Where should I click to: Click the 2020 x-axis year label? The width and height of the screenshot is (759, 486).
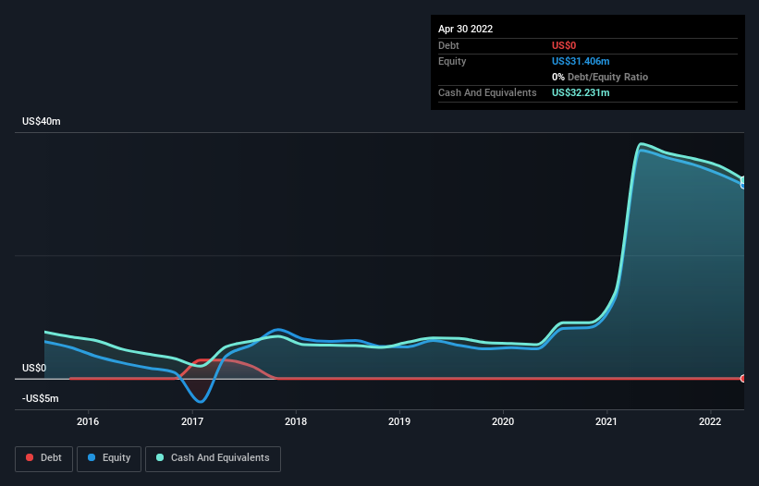[x=503, y=421]
